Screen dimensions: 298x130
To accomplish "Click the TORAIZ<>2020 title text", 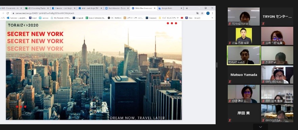I will click(23, 25).
